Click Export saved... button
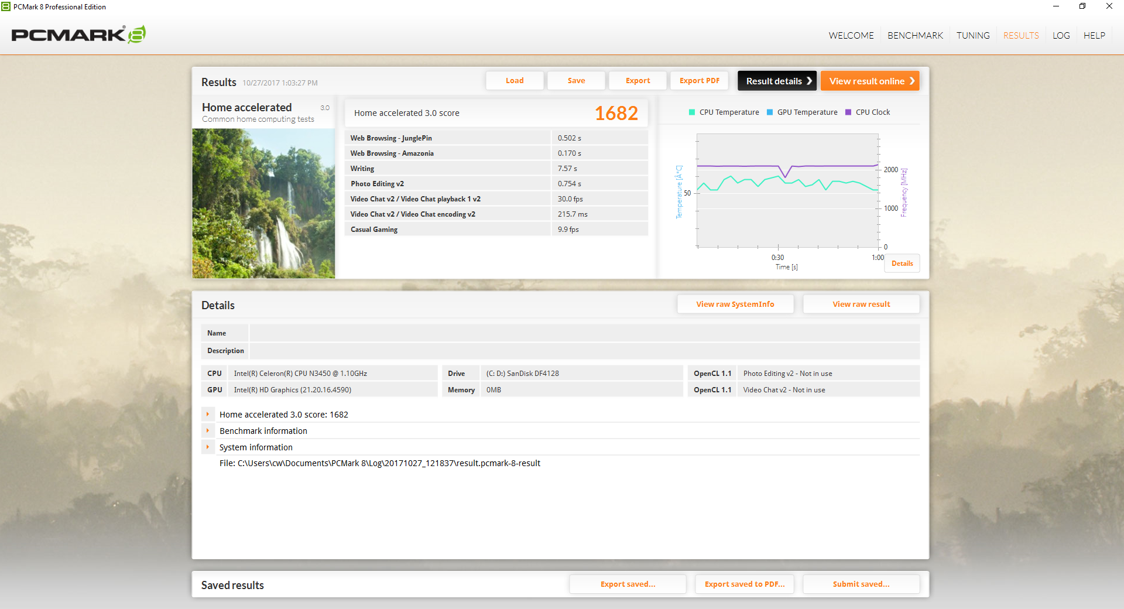Viewport: 1124px width, 609px height. point(628,584)
